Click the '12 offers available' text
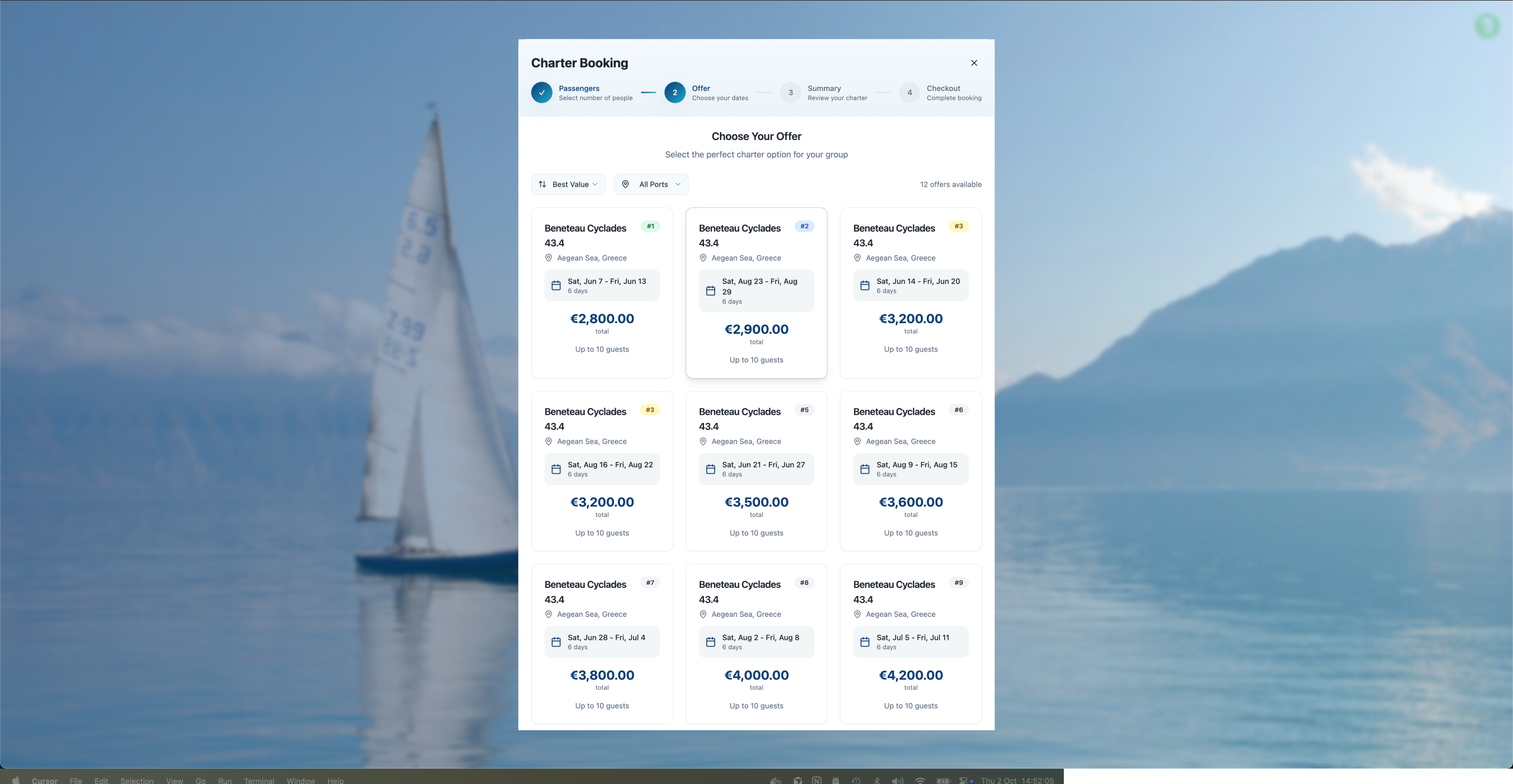 [x=950, y=184]
